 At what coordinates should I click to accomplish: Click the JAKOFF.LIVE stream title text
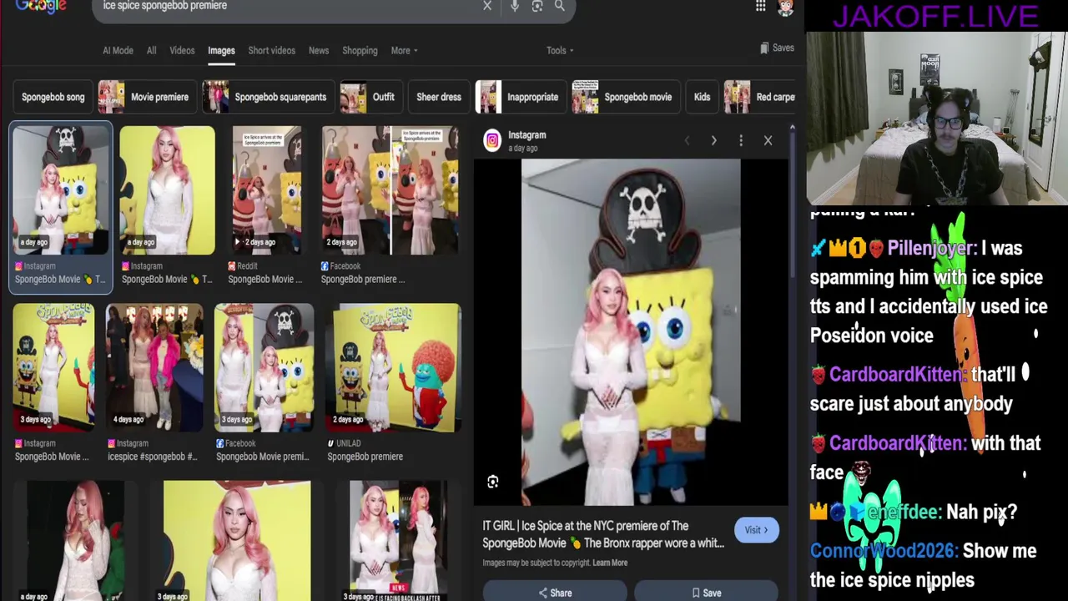click(935, 16)
